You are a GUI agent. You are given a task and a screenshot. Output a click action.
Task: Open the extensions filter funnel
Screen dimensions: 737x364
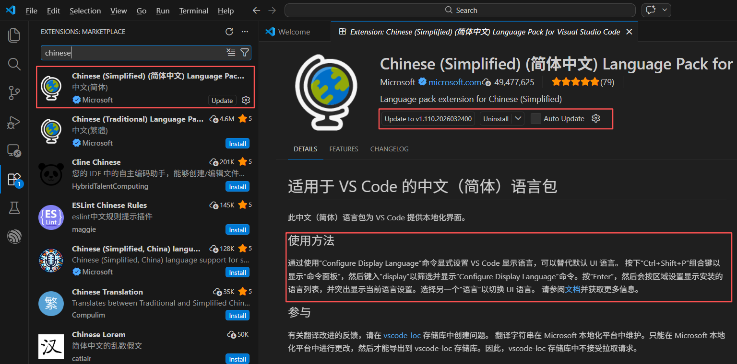pyautogui.click(x=244, y=53)
